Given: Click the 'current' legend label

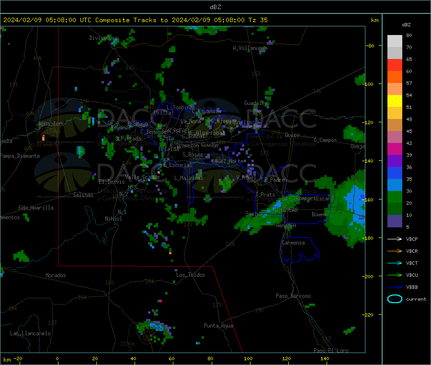Looking at the screenshot, I should (x=416, y=299).
